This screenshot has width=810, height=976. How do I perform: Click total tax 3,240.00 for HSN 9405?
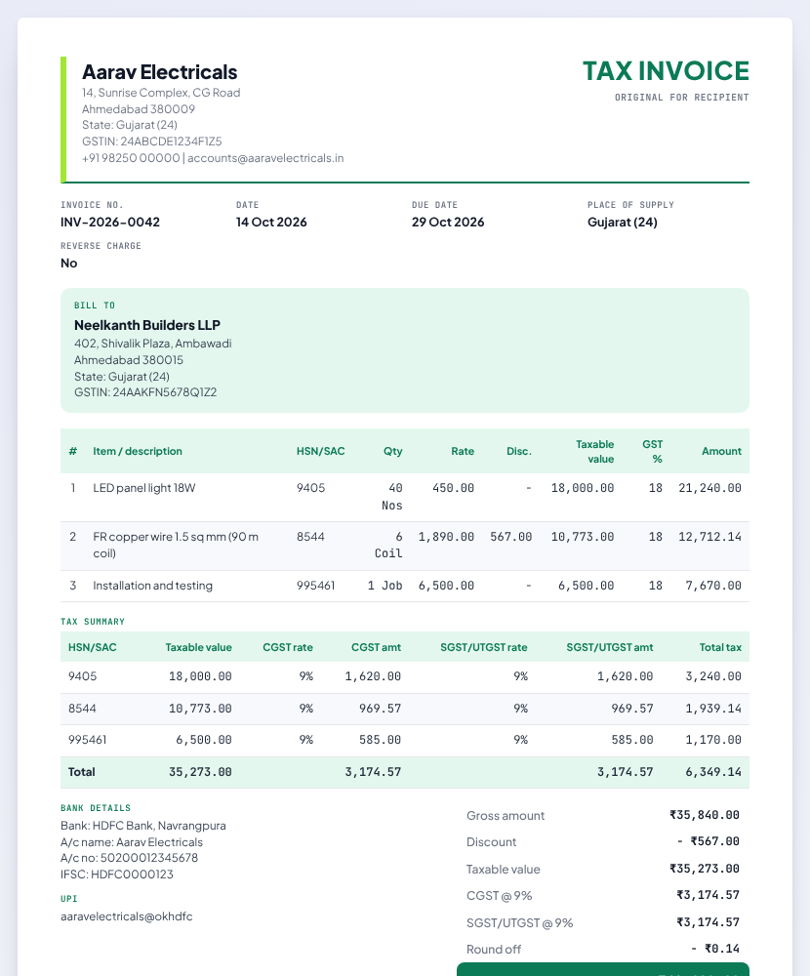(713, 676)
